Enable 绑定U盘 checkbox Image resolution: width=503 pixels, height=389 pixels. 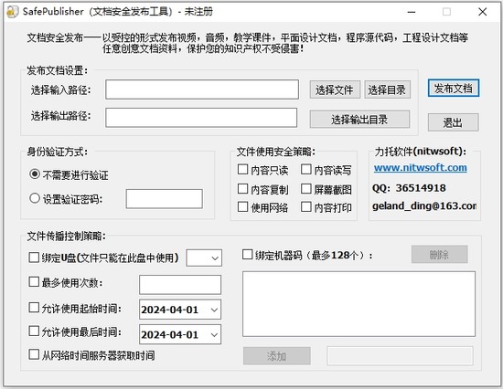[34, 258]
